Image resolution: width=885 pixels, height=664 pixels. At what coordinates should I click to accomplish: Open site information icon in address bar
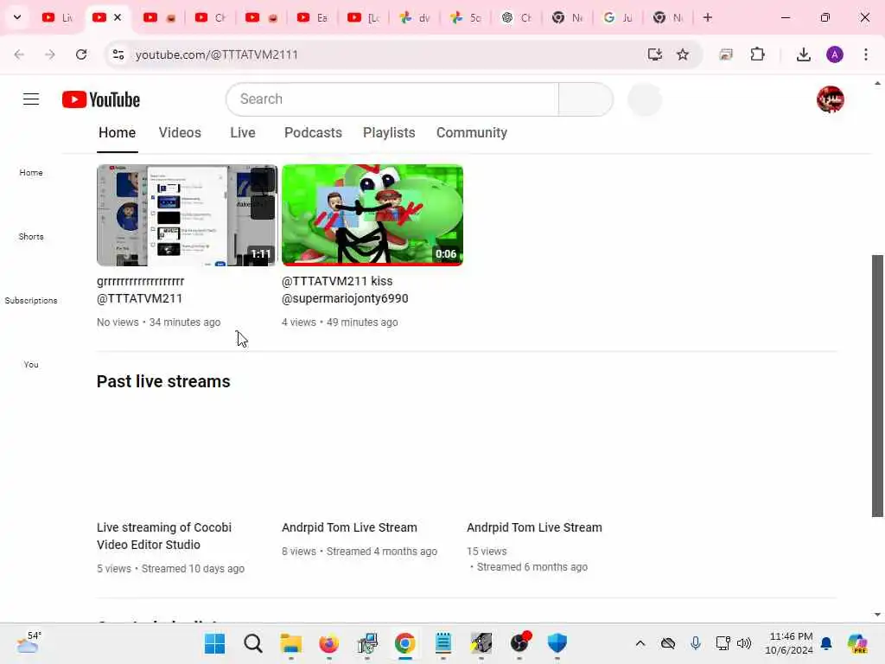tap(118, 54)
